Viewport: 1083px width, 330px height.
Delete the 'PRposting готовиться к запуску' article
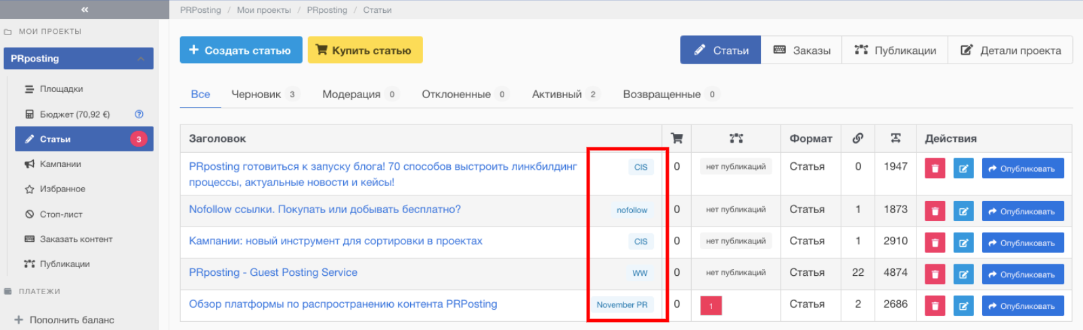935,168
